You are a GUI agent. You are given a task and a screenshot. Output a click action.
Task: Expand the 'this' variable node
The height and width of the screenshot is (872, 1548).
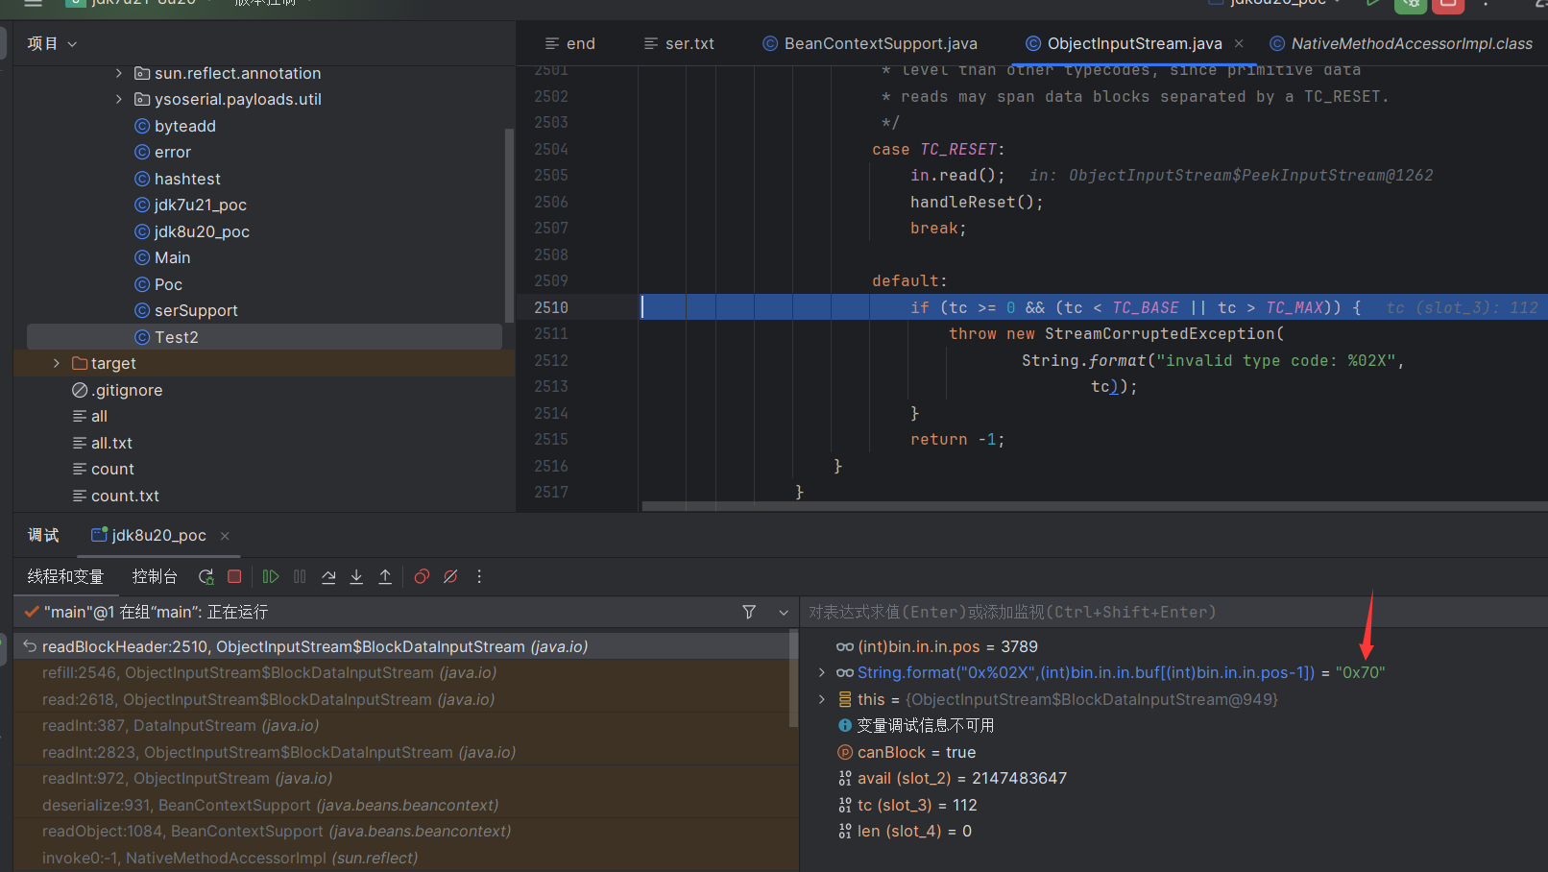coord(822,699)
